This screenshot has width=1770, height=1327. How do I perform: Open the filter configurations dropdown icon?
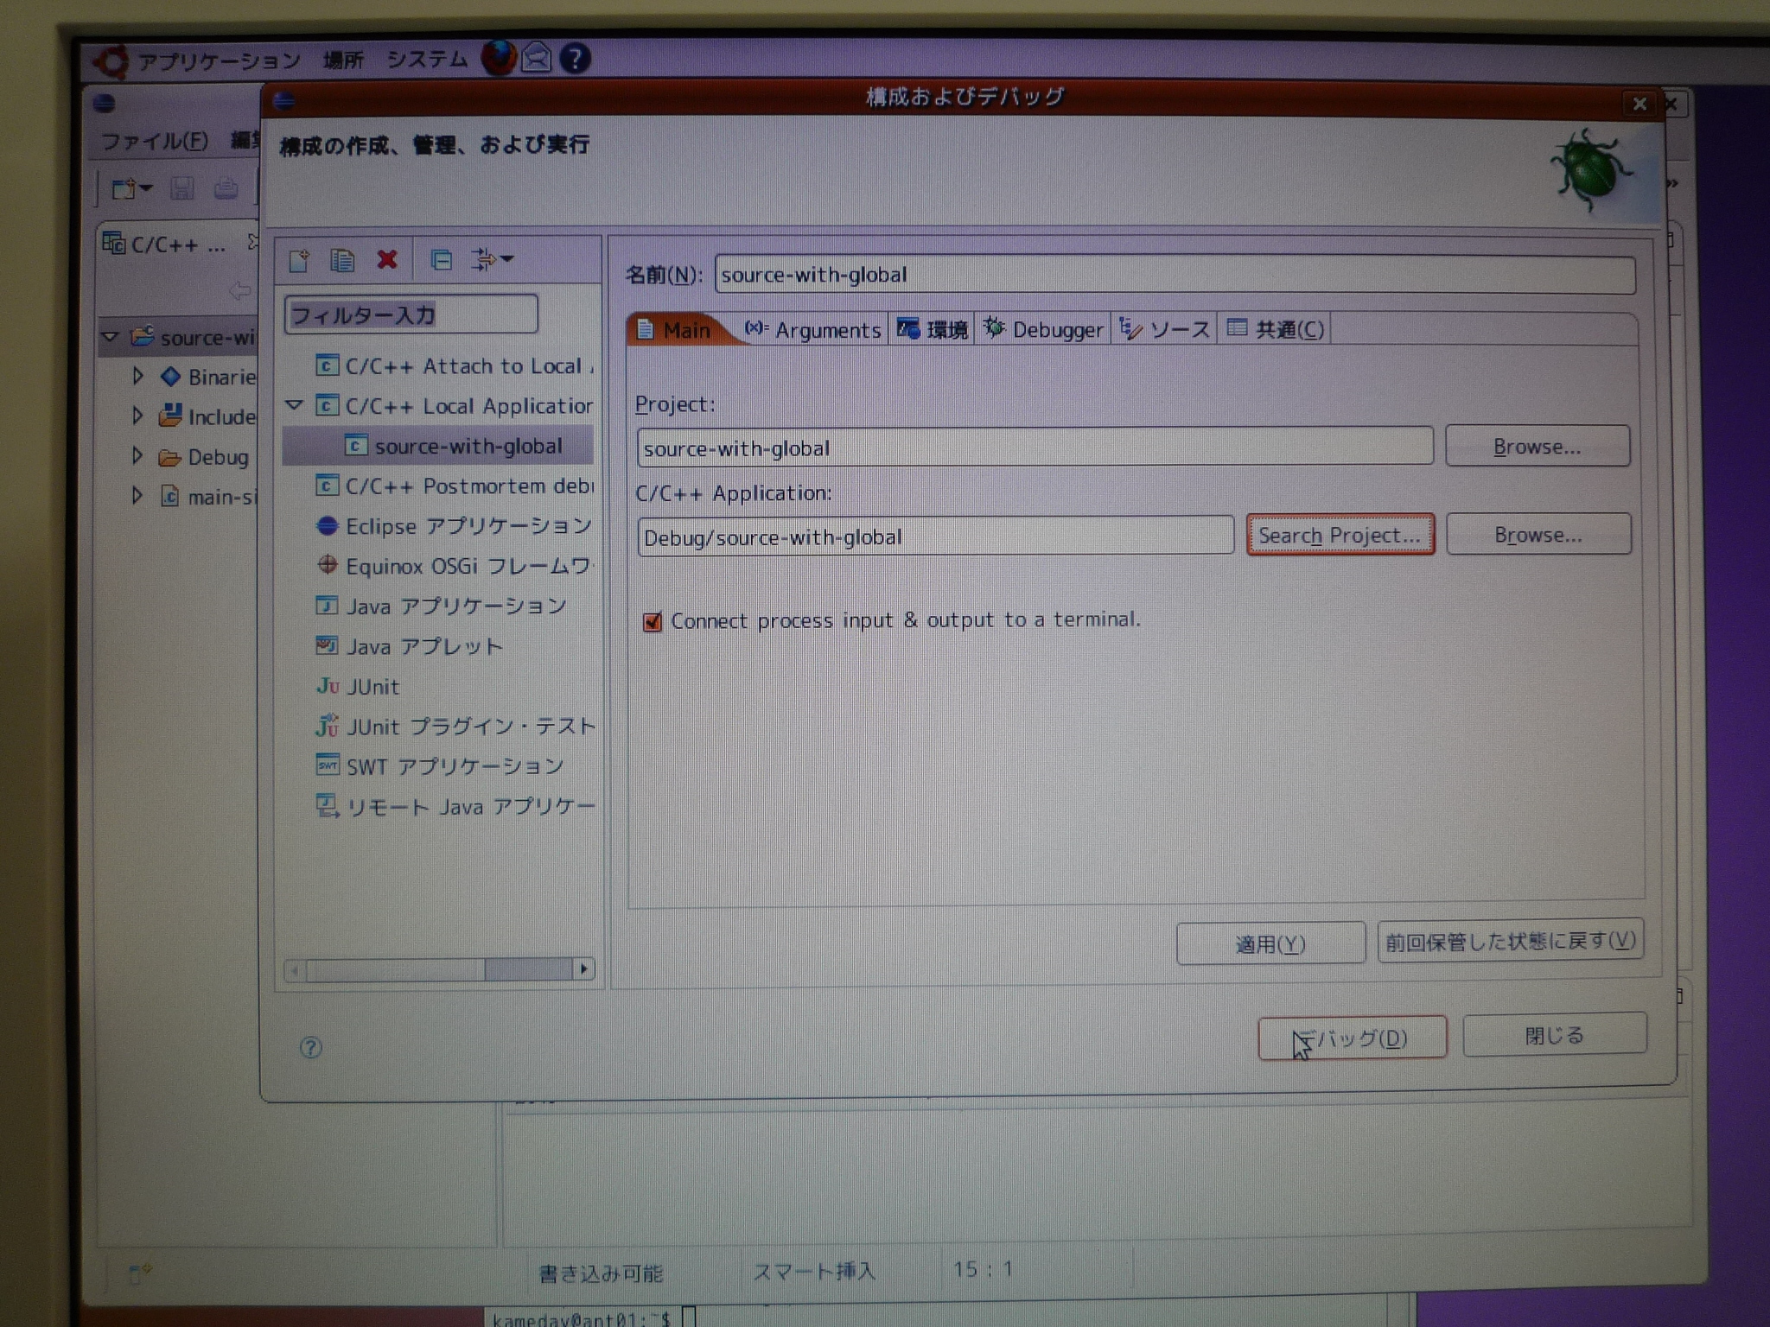[x=493, y=258]
